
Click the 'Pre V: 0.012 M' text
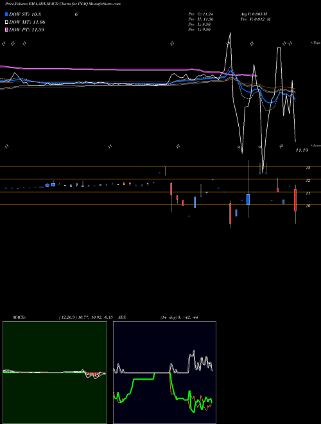[x=256, y=19]
